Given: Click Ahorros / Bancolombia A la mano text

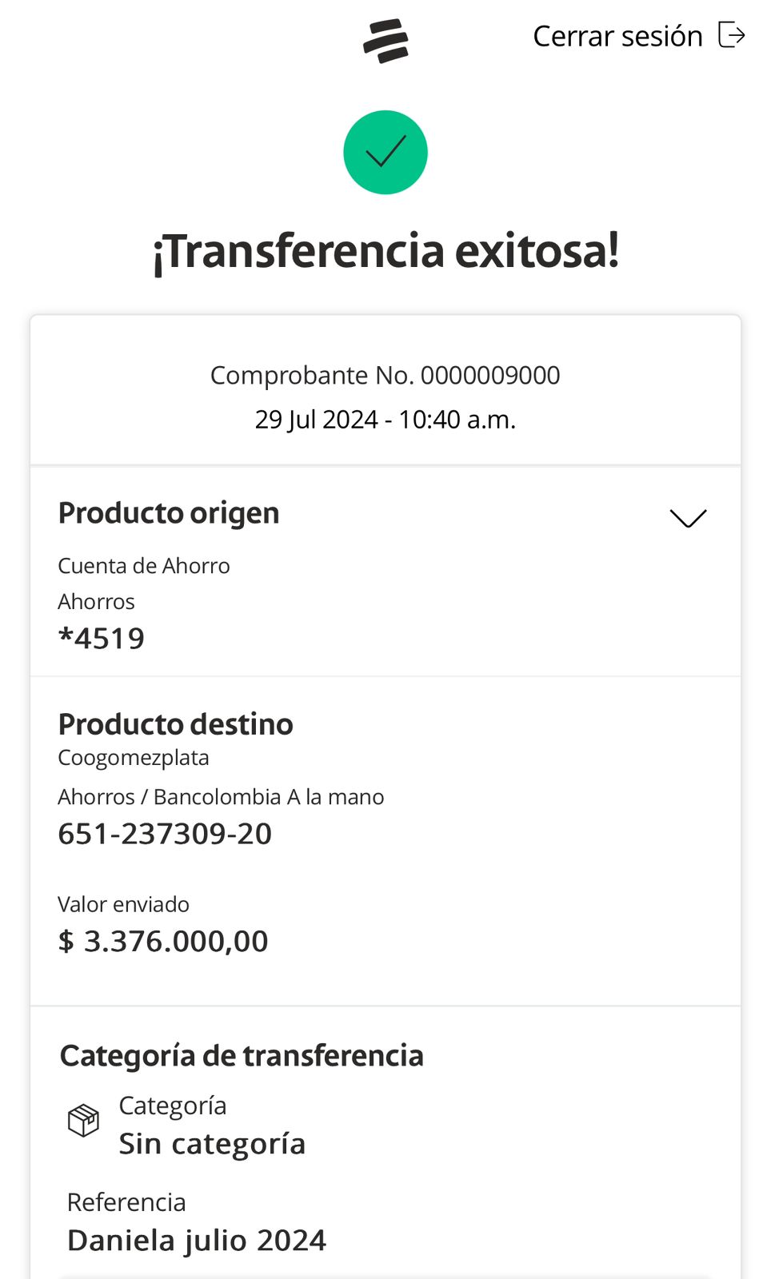Looking at the screenshot, I should [x=221, y=797].
